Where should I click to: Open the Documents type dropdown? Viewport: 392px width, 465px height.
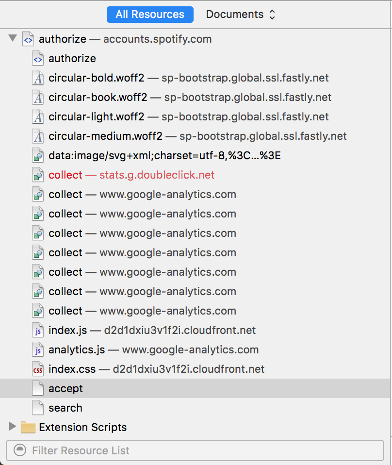pos(241,14)
